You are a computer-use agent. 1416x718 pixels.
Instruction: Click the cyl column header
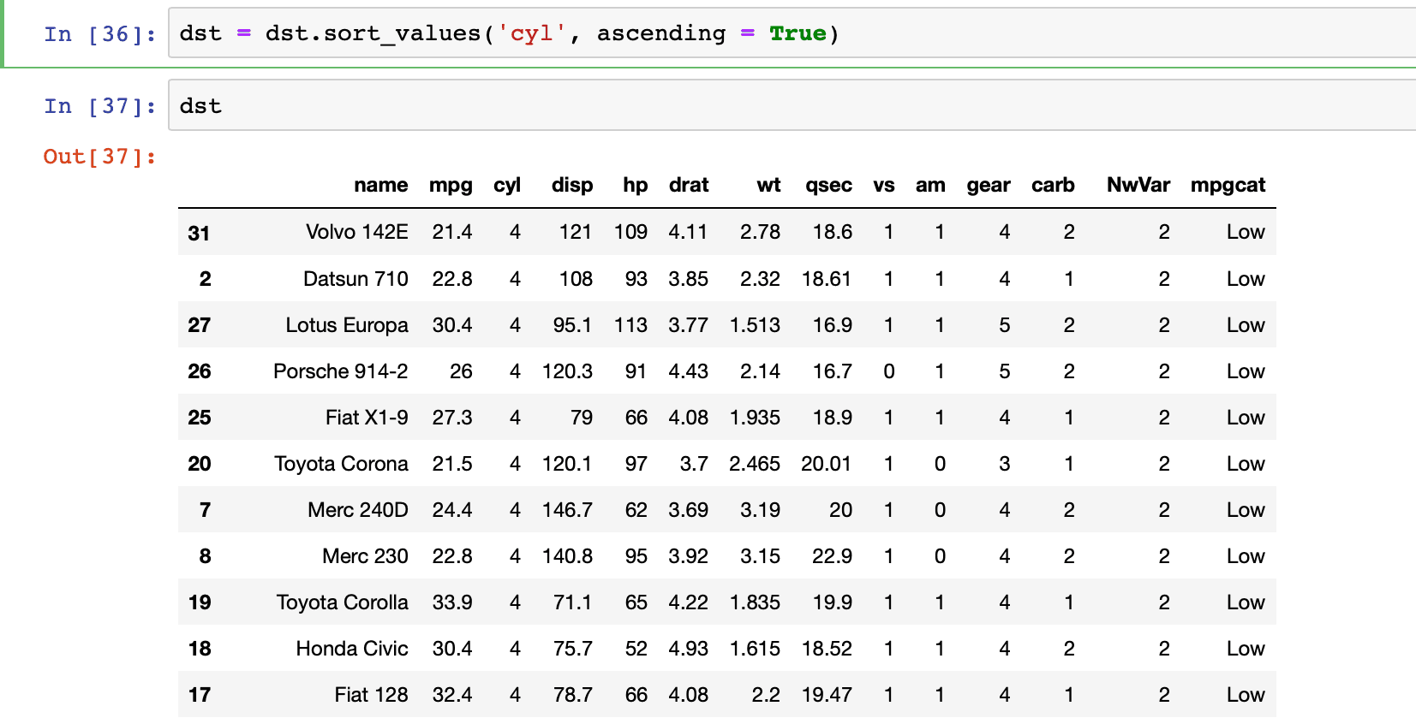507,186
